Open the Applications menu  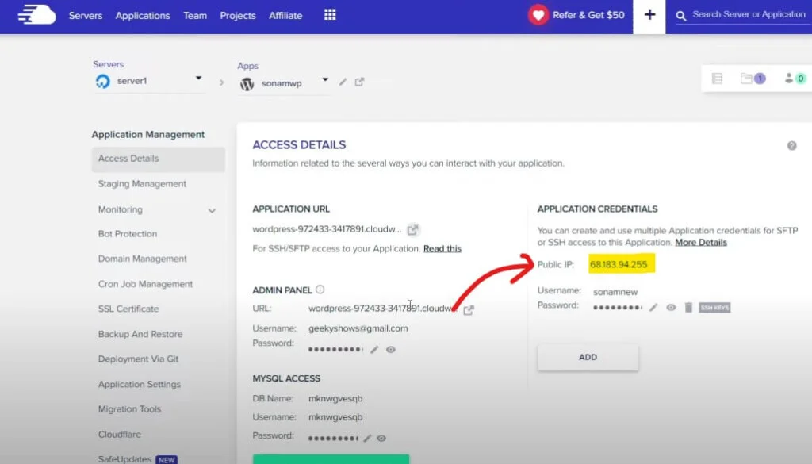point(143,16)
